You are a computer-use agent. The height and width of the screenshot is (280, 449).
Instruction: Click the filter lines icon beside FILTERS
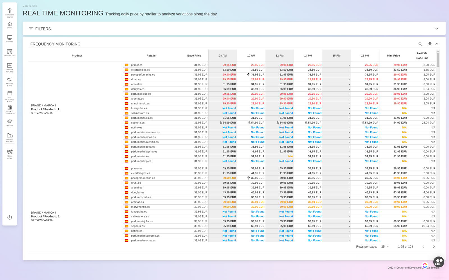pos(31,29)
